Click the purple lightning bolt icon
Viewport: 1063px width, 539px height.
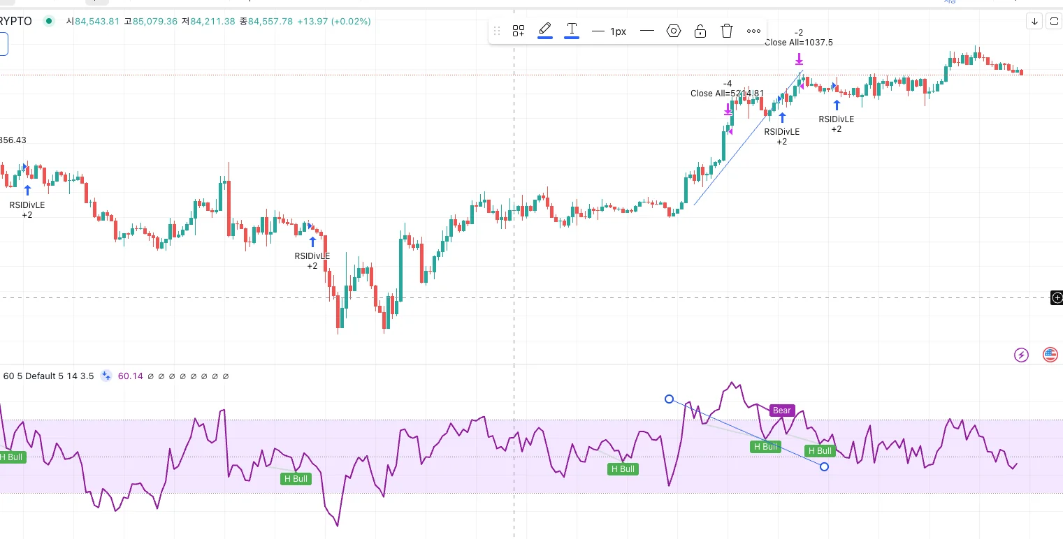coord(1022,355)
